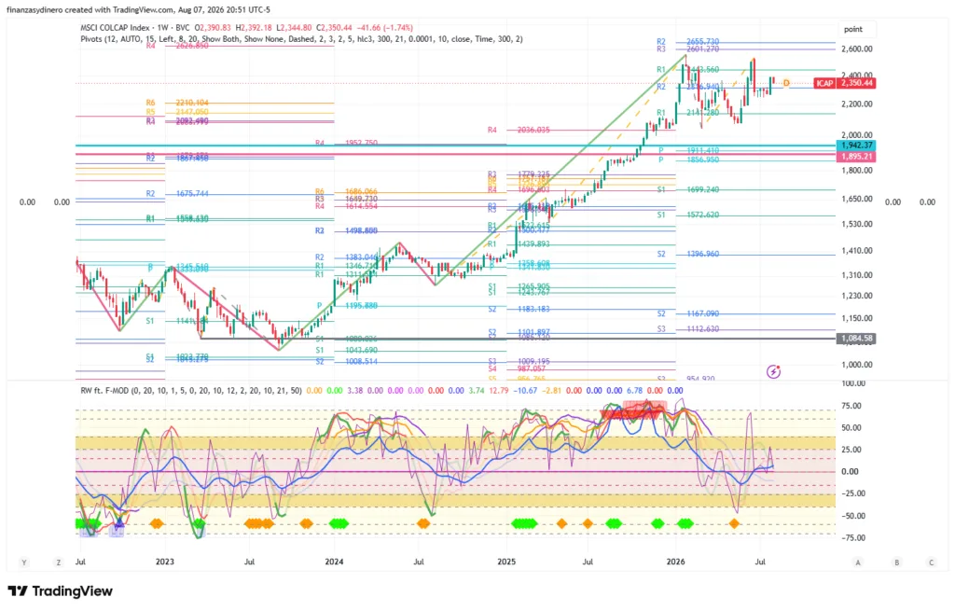Click the R6 1686.066 pivot label
The height and width of the screenshot is (611, 955).
click(347, 191)
